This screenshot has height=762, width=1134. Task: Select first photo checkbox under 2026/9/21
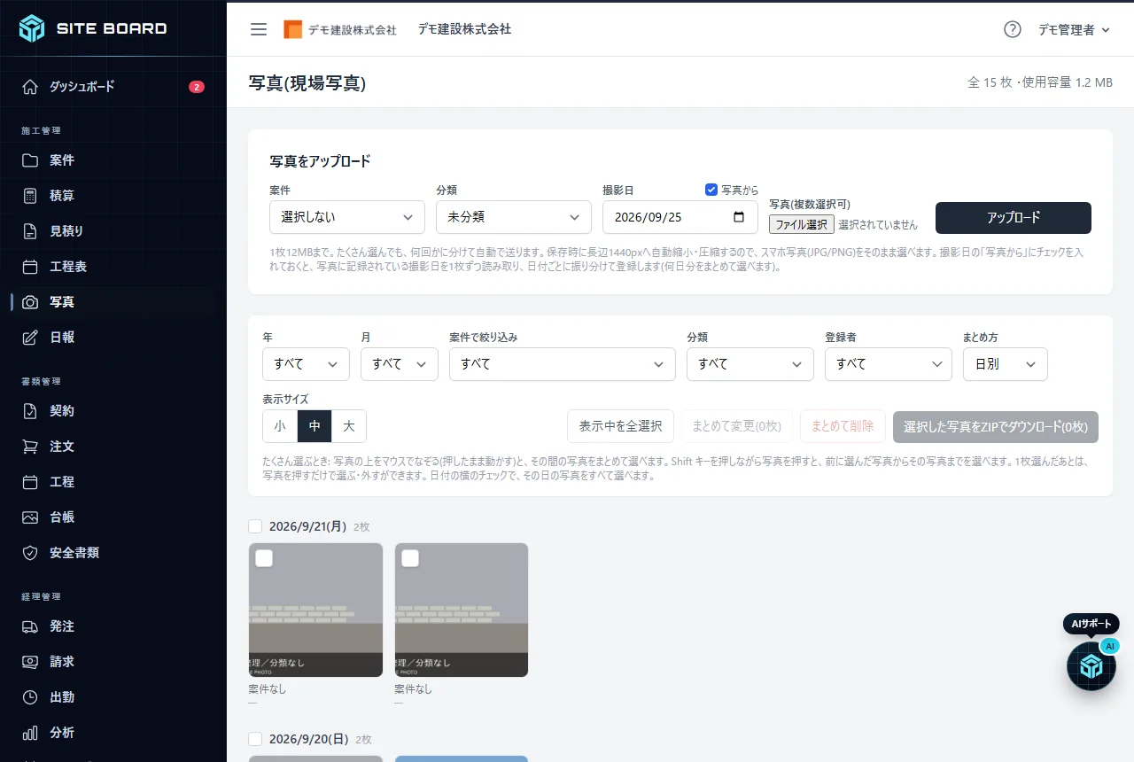[x=264, y=558]
